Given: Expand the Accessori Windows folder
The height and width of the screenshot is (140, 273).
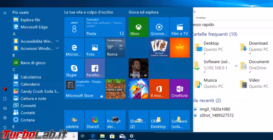Looking at the screenshot, I should coord(57,48).
